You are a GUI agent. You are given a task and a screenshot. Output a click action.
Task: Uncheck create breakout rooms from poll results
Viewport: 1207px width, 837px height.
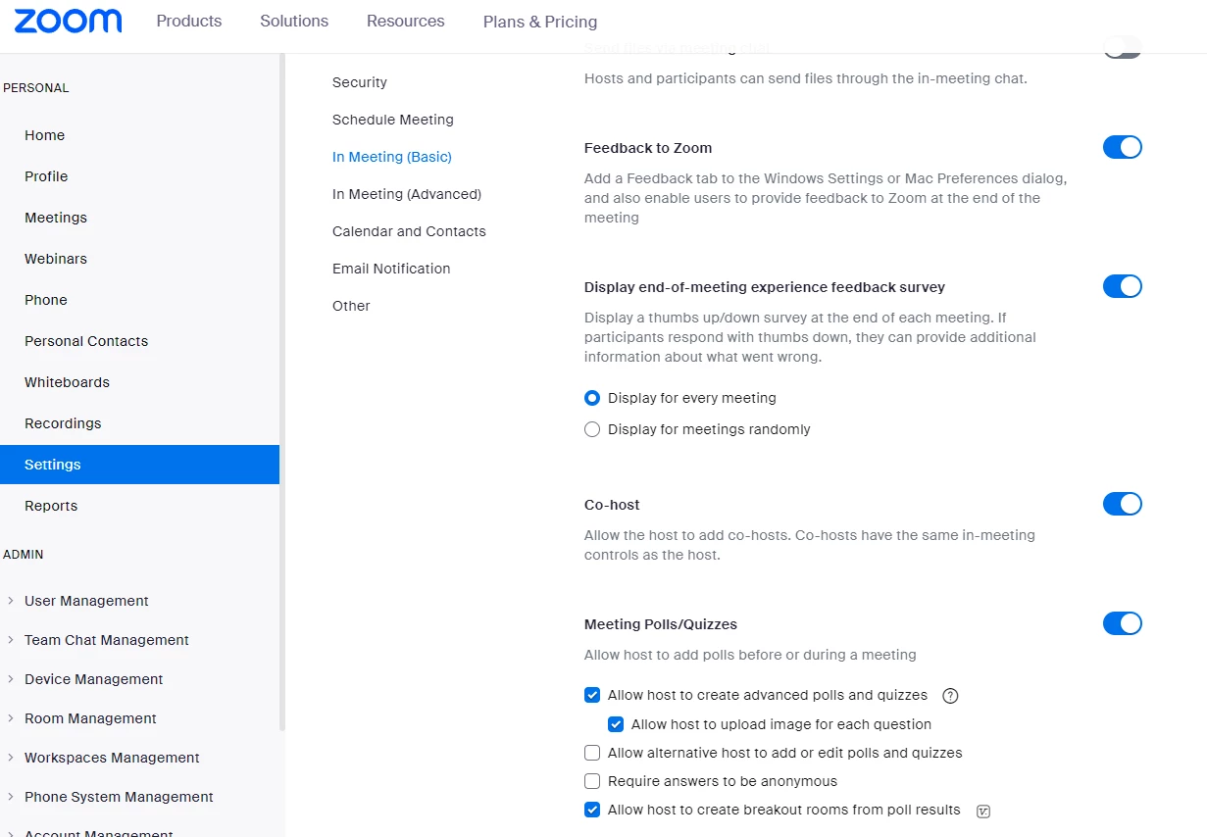592,810
